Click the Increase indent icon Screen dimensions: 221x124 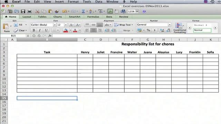[x=113, y=30]
